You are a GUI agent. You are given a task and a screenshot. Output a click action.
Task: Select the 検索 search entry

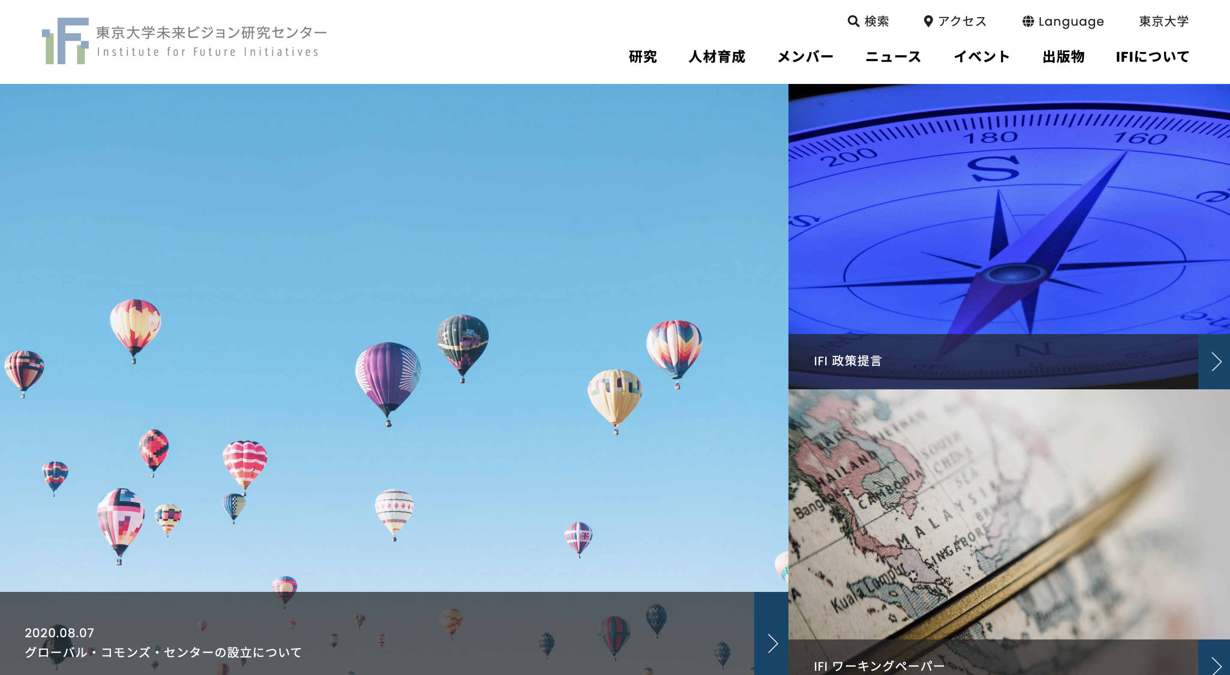pos(876,21)
